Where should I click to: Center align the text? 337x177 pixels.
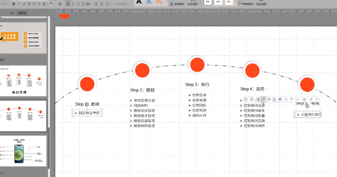coord(73,4)
